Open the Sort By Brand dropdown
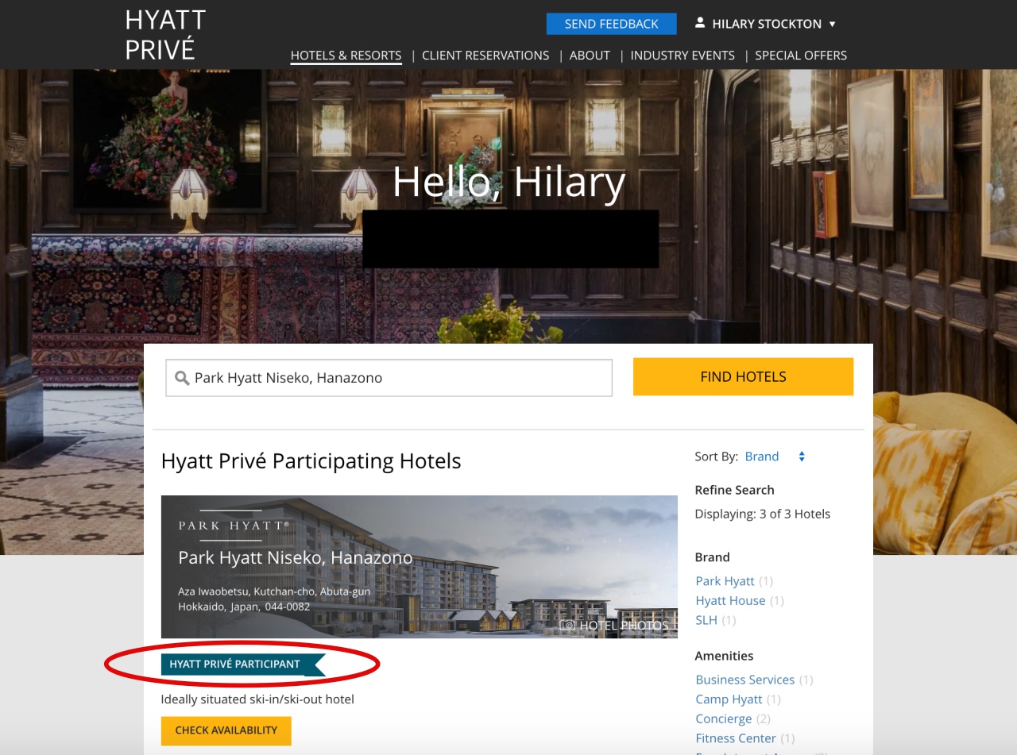Screen dimensions: 1017x755 775,456
